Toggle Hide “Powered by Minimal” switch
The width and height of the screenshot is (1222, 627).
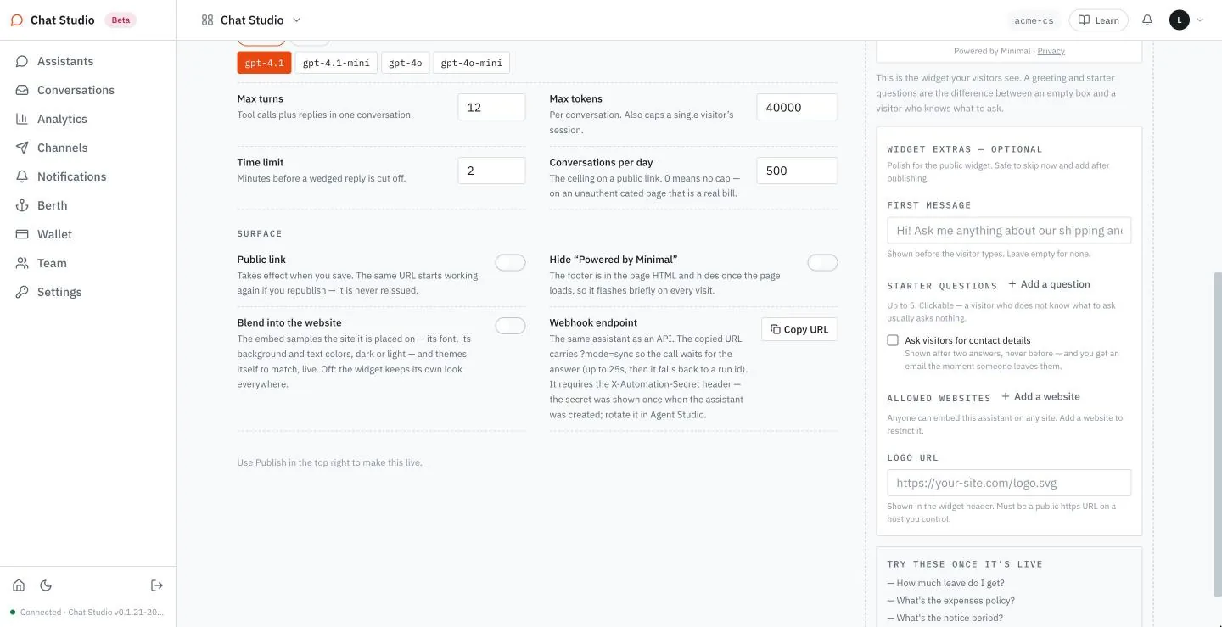coord(822,263)
